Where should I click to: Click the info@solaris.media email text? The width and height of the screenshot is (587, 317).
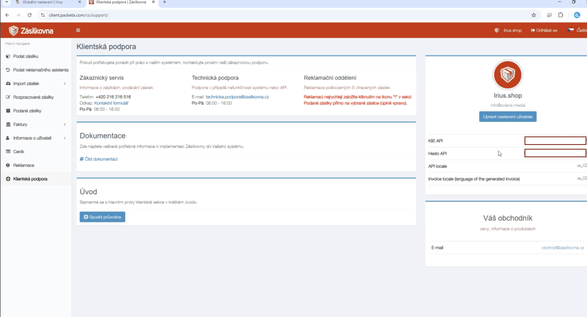507,105
